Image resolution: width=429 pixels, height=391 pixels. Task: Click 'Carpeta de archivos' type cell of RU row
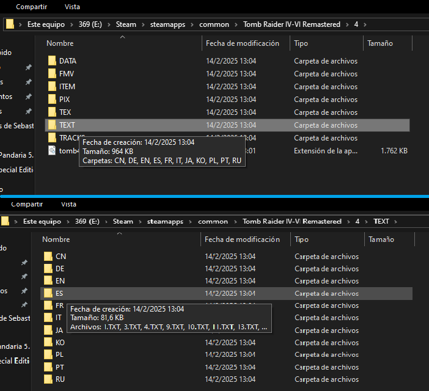327,379
